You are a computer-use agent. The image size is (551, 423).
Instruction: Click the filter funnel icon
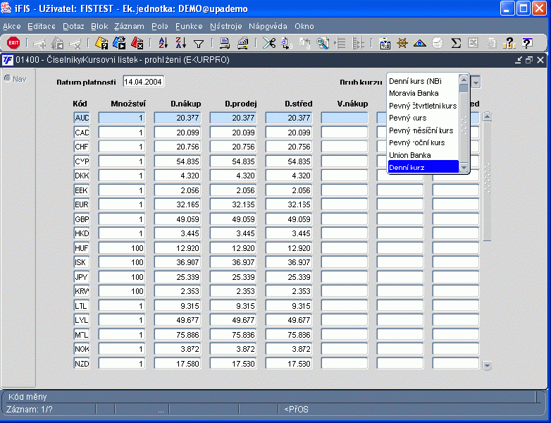click(x=199, y=43)
